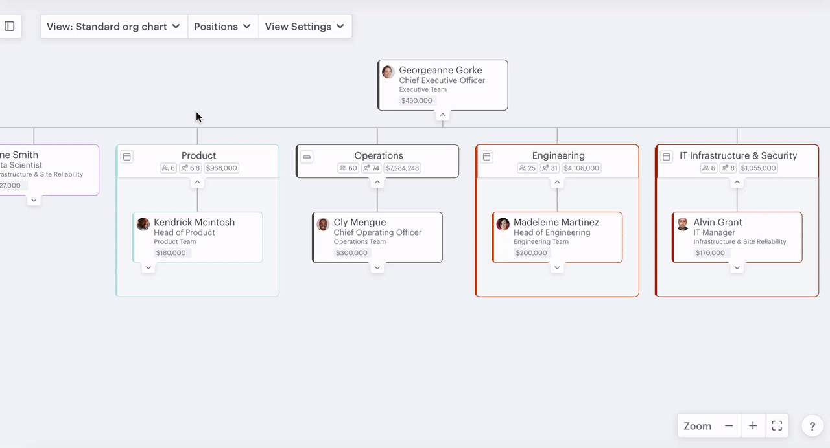The width and height of the screenshot is (830, 448).
Task: Click Madeleine Martinez's profile photo
Action: pos(503,224)
